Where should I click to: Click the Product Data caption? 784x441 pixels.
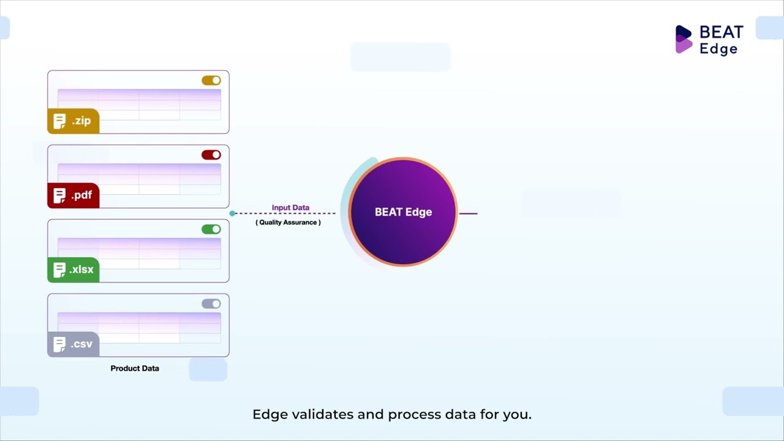click(135, 368)
